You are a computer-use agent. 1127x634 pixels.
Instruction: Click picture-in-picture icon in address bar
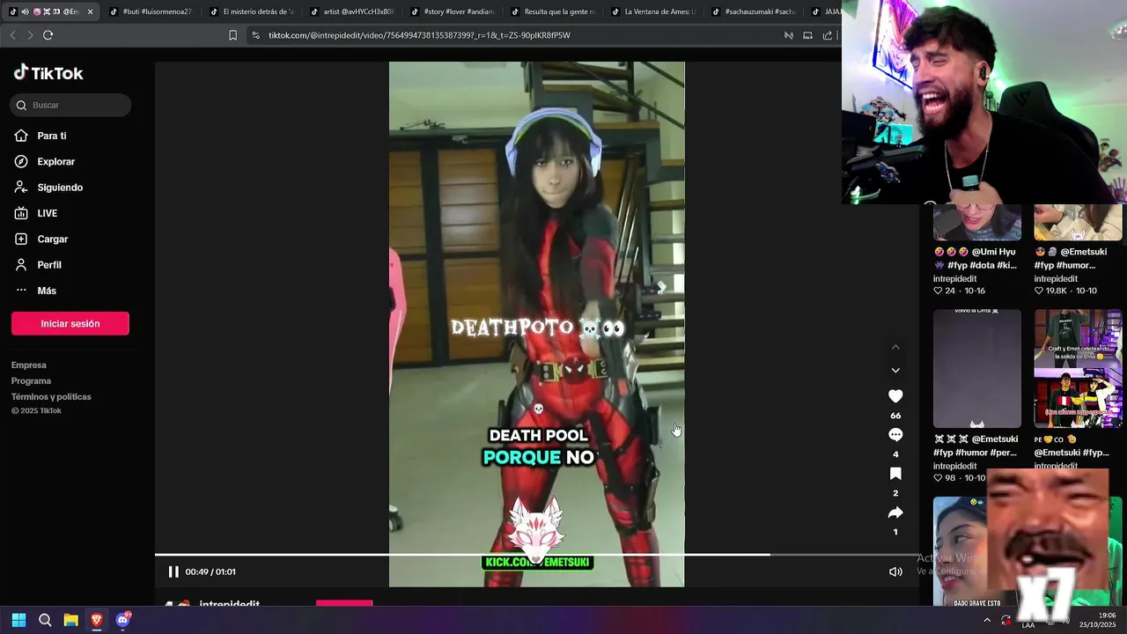pyautogui.click(x=807, y=35)
